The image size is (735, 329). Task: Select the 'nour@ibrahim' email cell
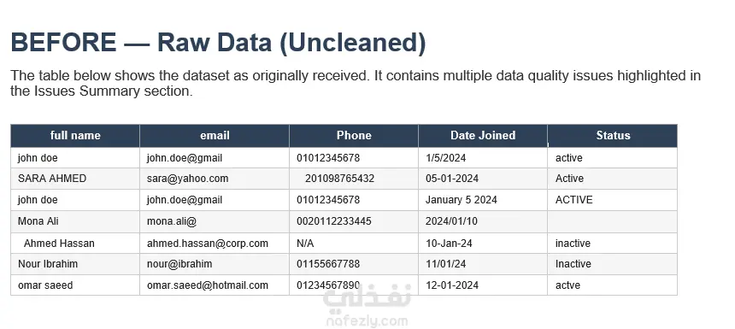coord(215,264)
